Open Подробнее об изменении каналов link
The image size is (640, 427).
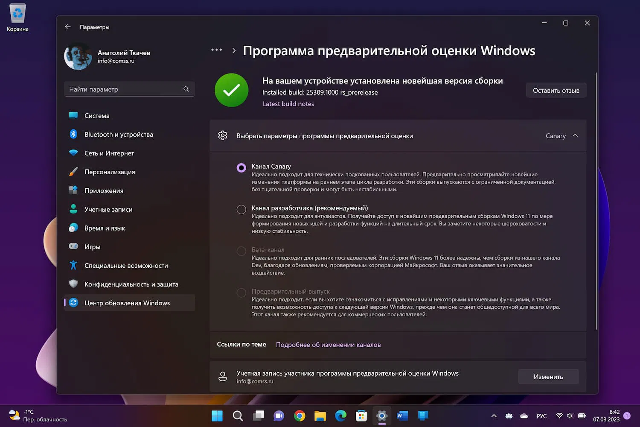pos(328,345)
